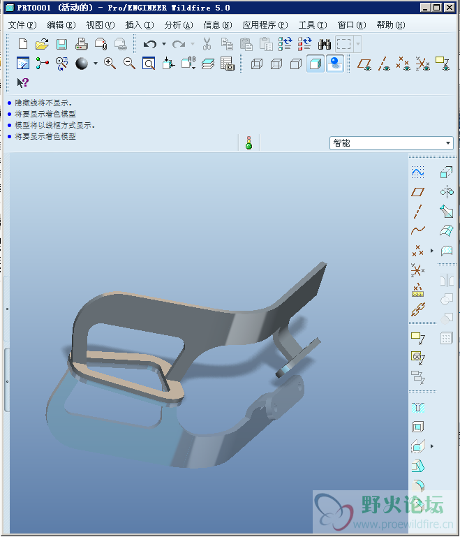Click the Refit to screen icon
The image size is (460, 537).
click(149, 64)
